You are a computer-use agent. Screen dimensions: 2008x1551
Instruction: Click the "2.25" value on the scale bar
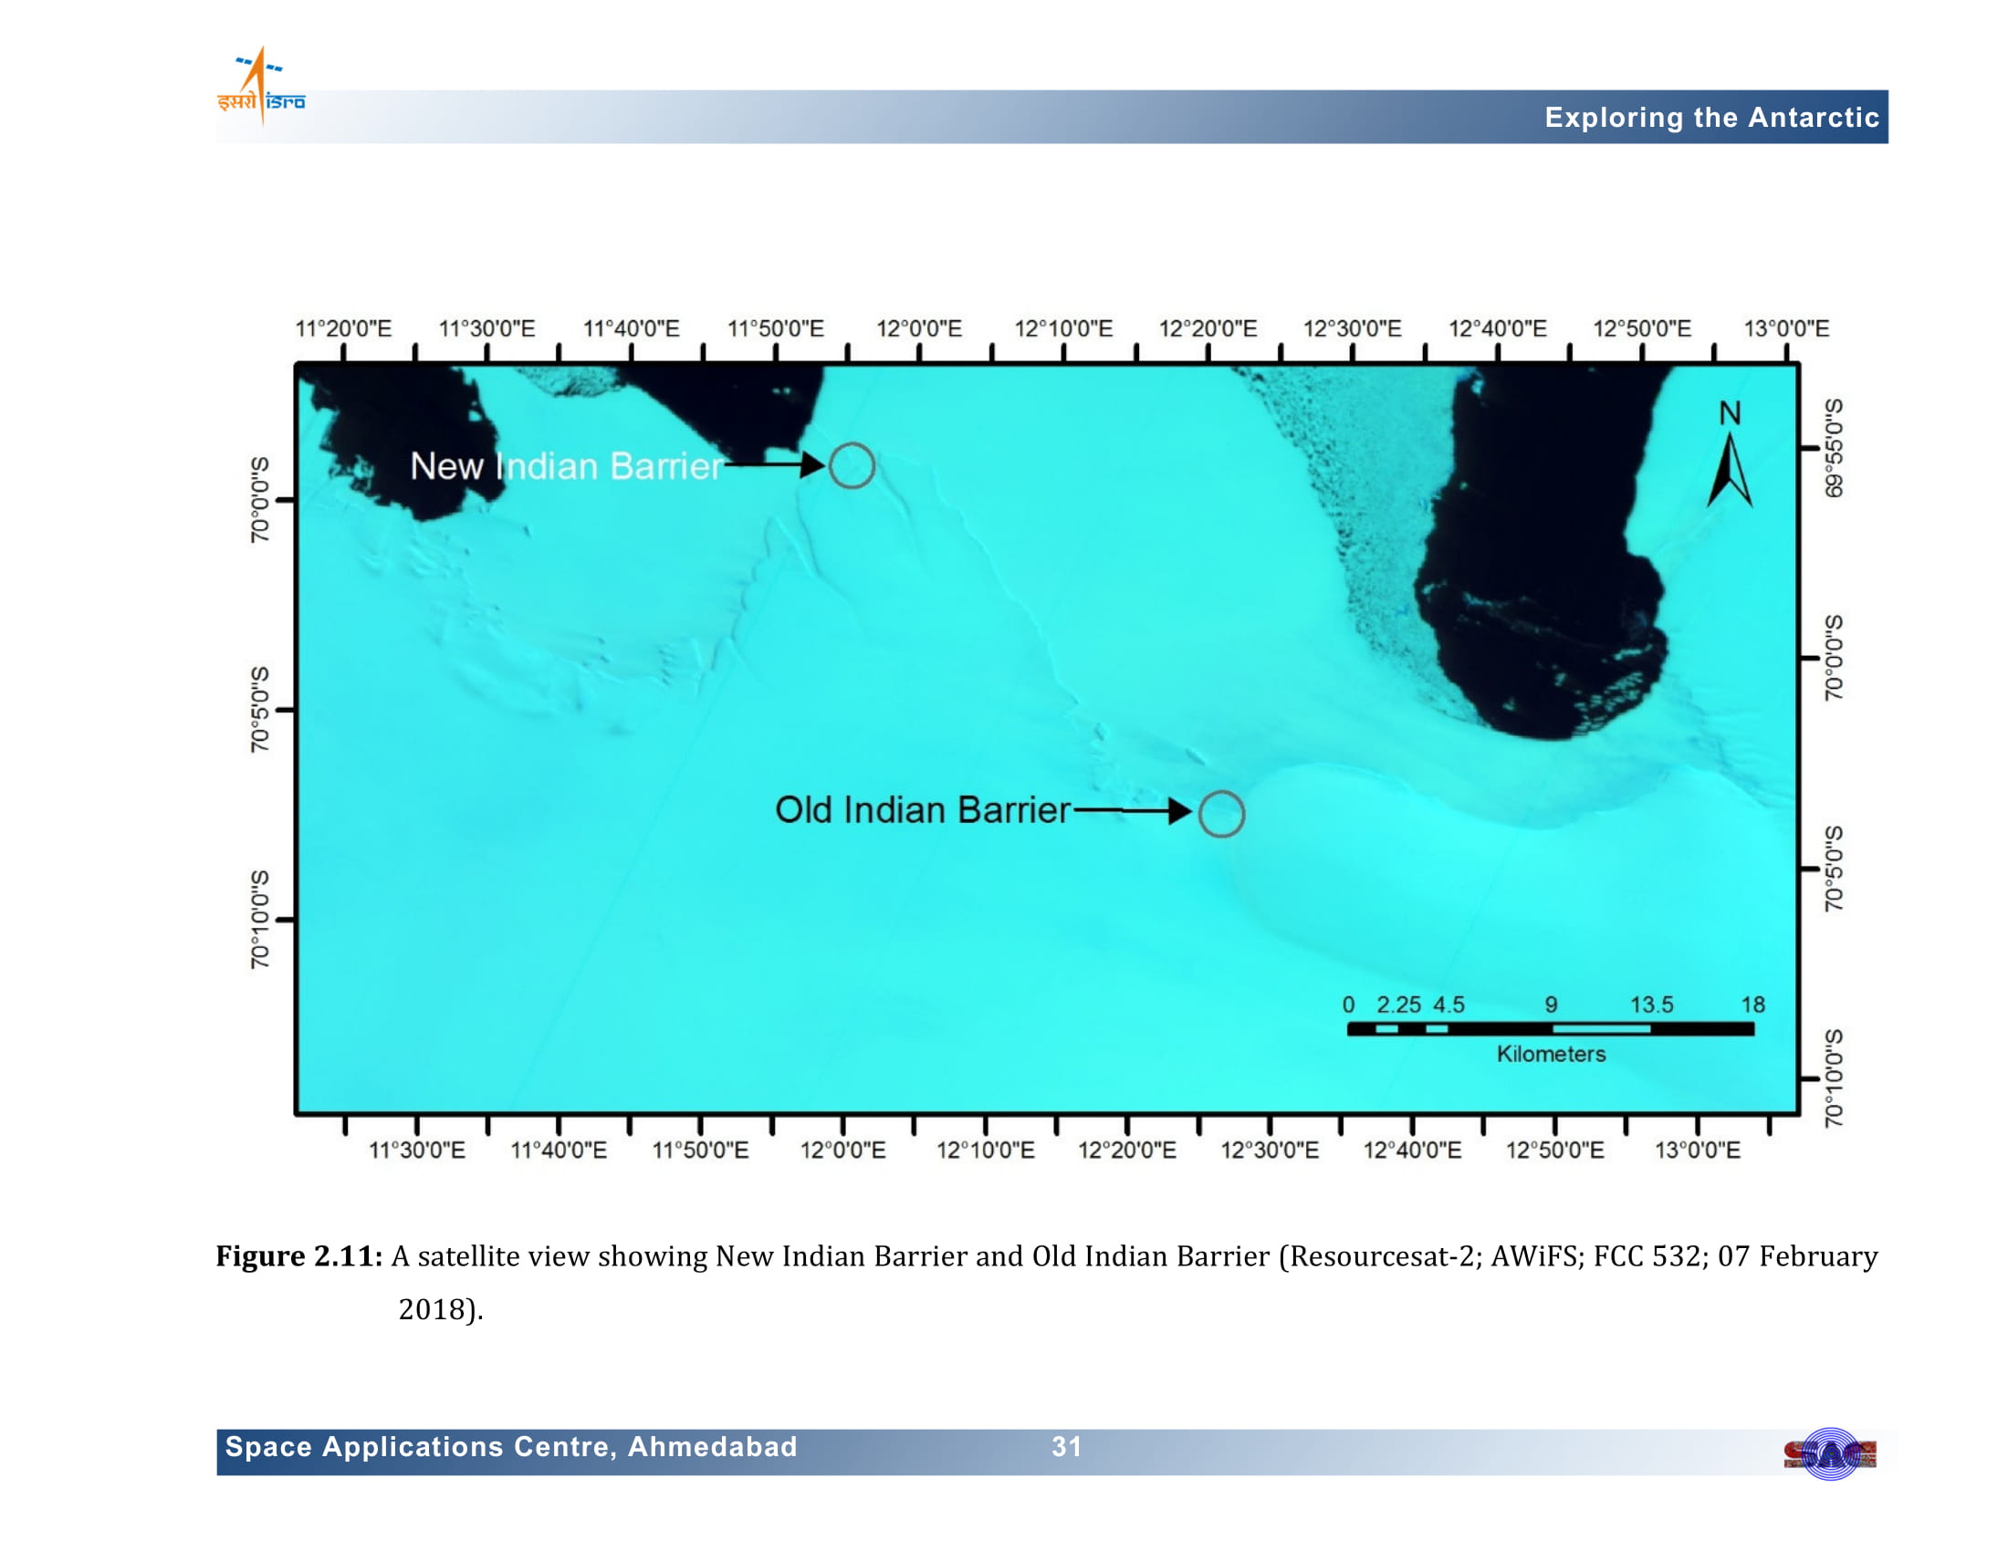[x=1397, y=1005]
